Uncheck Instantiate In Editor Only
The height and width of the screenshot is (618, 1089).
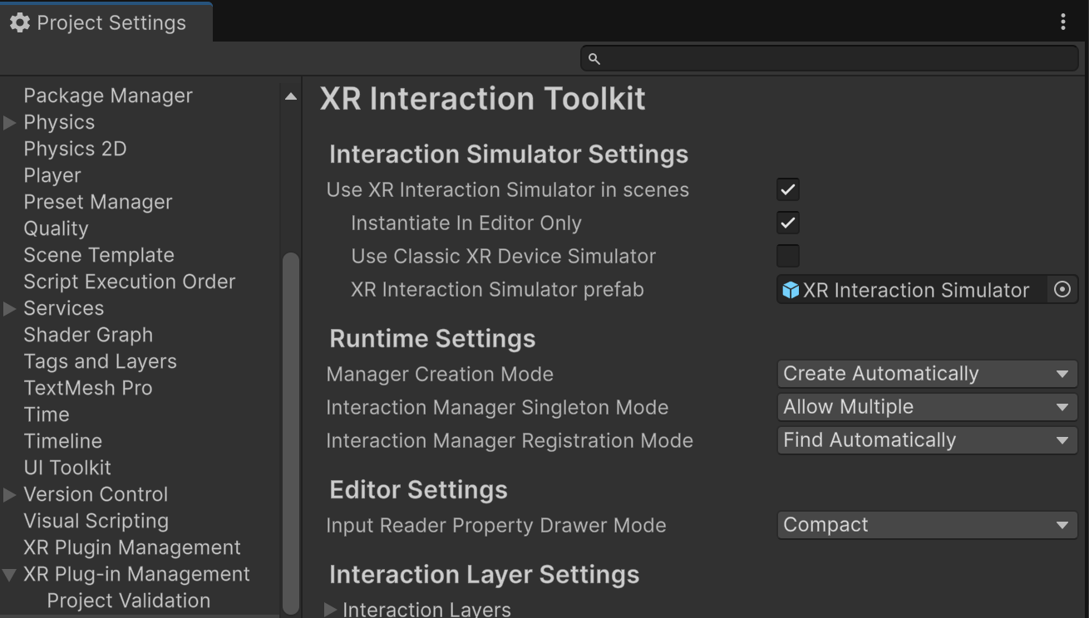click(787, 223)
